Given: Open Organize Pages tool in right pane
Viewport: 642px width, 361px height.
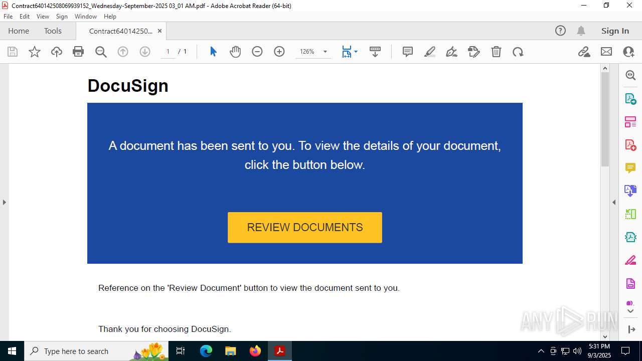Looking at the screenshot, I should pos(630,122).
